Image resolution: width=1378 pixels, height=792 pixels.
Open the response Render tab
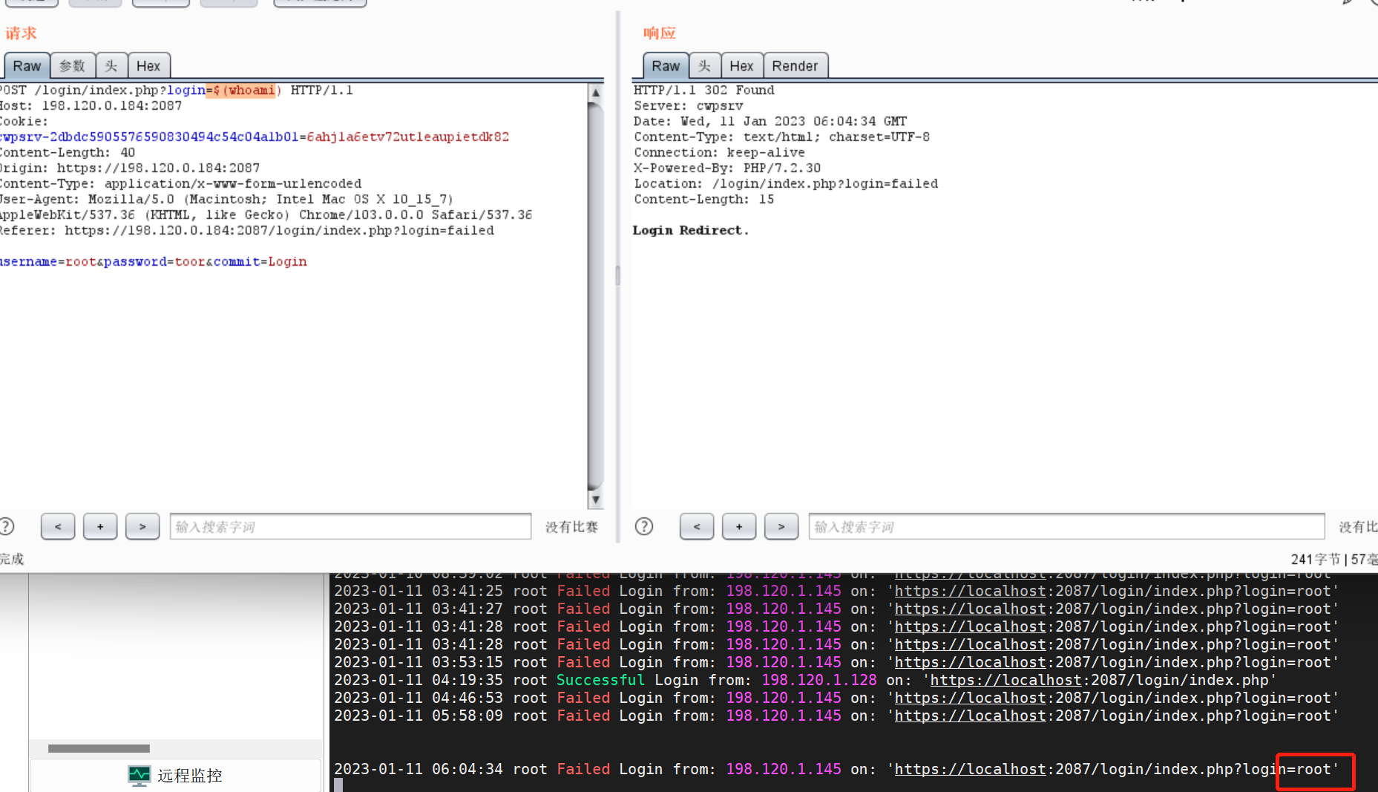(x=795, y=66)
